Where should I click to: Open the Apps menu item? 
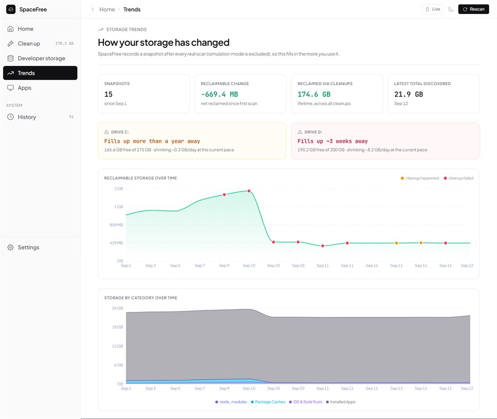(x=40, y=88)
